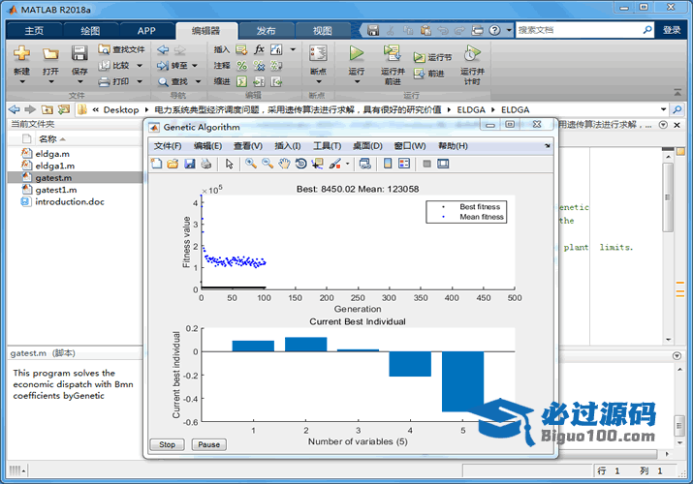Click the 断点 (Breakpoints) icon

pos(318,53)
